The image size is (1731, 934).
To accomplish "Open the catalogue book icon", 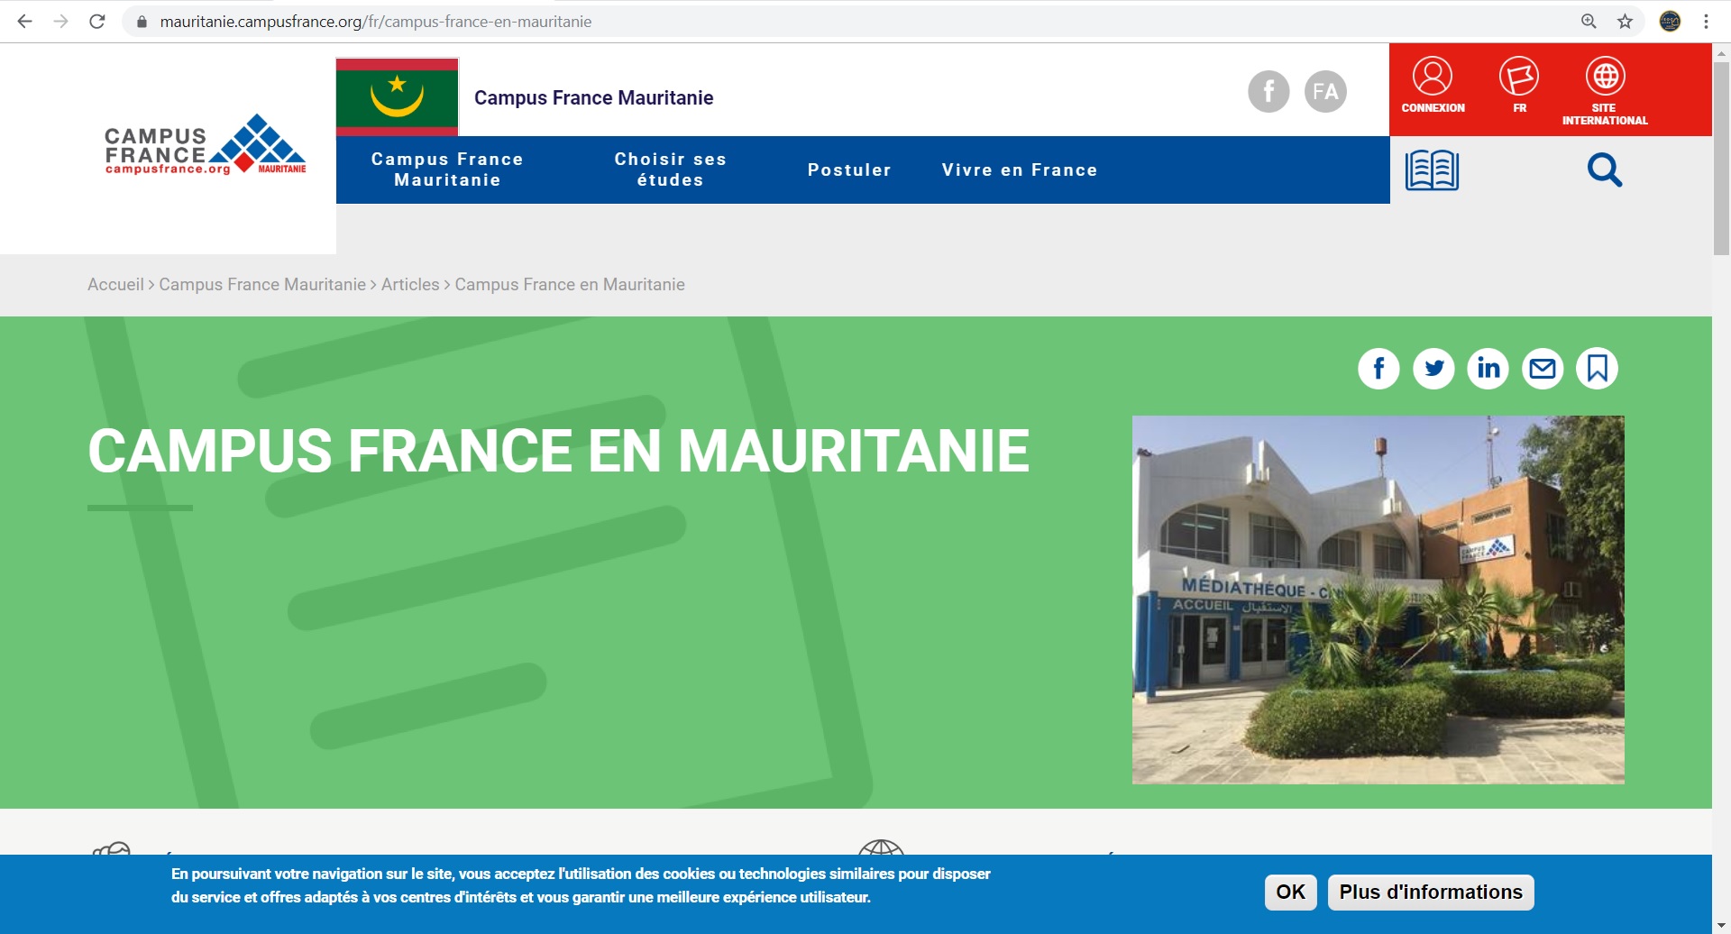I will 1432,169.
